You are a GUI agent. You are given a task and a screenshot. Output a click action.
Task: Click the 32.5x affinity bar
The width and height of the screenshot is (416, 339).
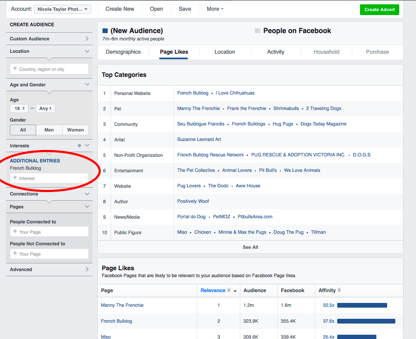[362, 305]
